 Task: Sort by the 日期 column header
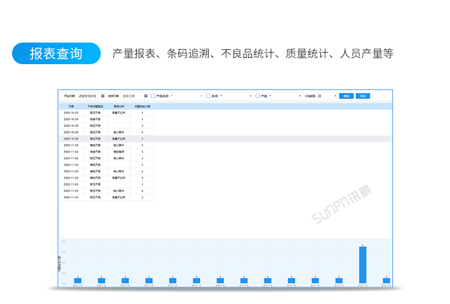coord(71,106)
